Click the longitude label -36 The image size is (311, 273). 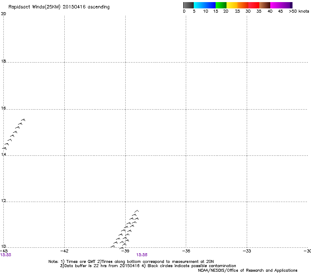pos(186,251)
